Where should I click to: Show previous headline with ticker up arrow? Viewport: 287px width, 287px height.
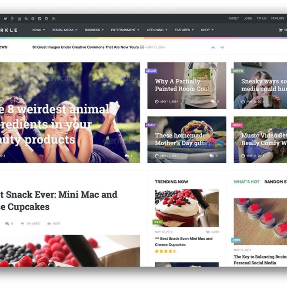pyautogui.click(x=213, y=47)
